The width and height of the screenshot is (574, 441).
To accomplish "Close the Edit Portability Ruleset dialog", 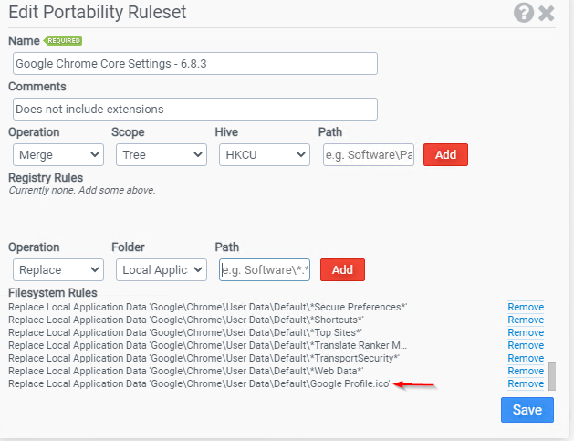I will (547, 13).
